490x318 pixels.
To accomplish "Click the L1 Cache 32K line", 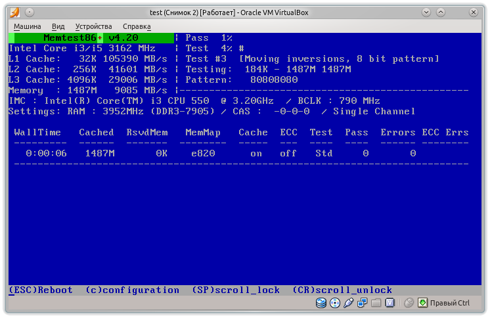I will click(88, 58).
